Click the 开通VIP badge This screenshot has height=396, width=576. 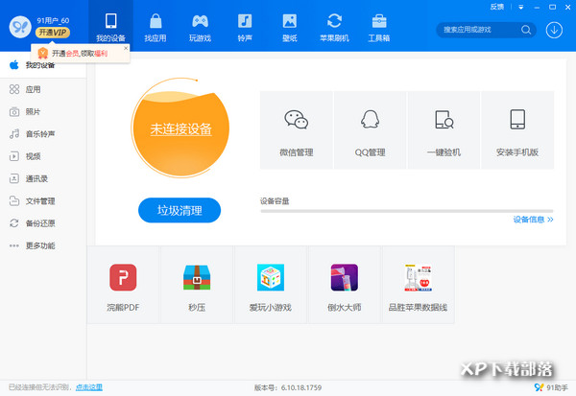coord(53,33)
